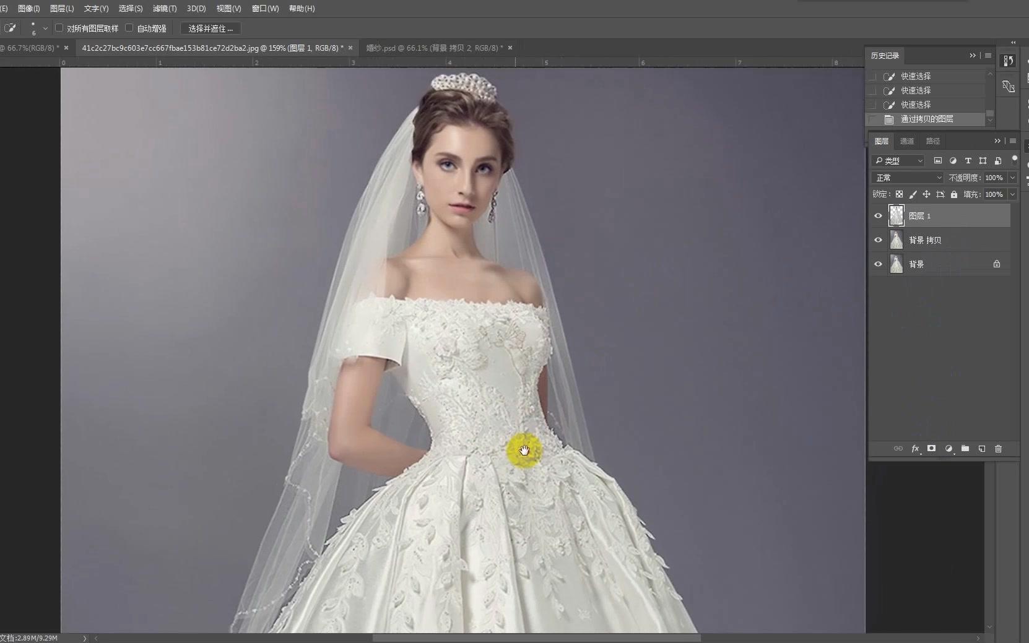
Task: Open the 文字(Y) menu
Action: click(96, 9)
